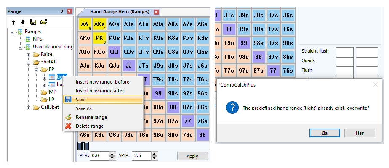Choose Insert new range before
This screenshot has width=389, height=168.
(x=102, y=82)
